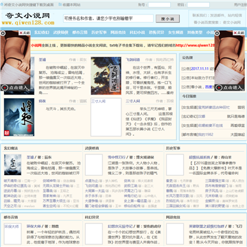Open the 用户注册 registration link
This screenshot has width=247, height=247.
240,5
